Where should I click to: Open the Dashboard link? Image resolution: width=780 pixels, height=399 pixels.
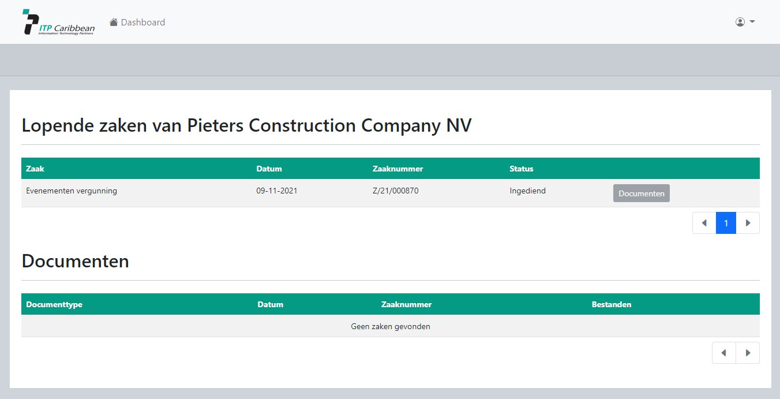tap(137, 22)
